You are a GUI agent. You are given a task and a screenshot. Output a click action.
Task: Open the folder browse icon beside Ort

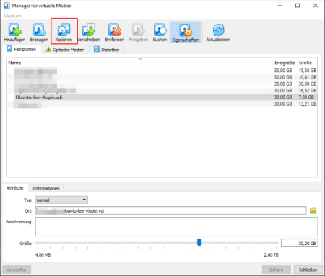click(x=313, y=210)
